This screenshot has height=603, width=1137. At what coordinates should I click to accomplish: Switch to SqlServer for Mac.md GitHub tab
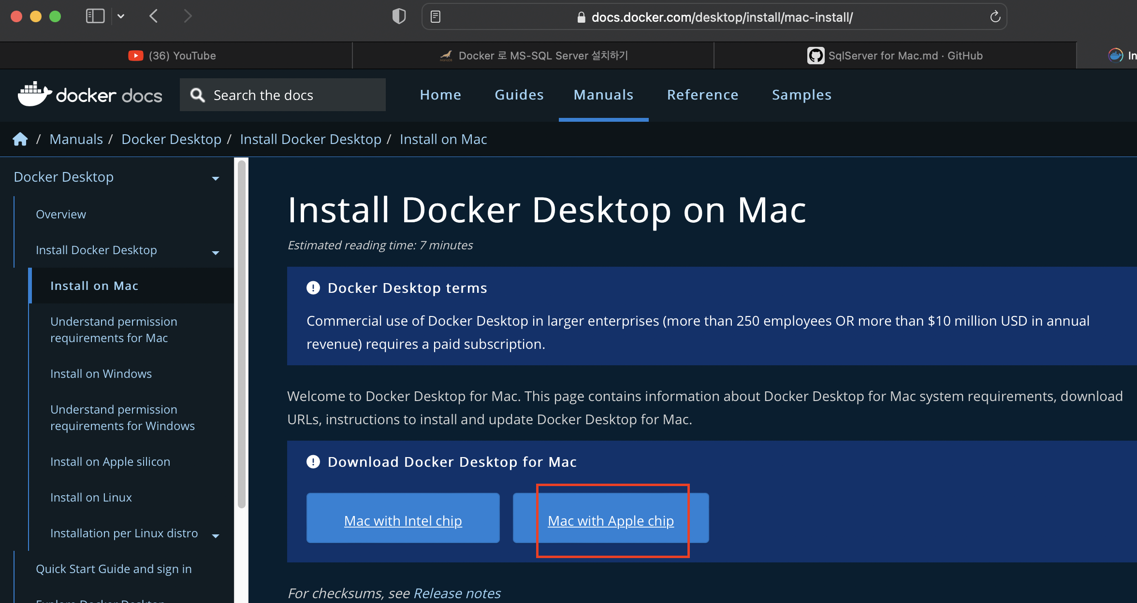(894, 56)
